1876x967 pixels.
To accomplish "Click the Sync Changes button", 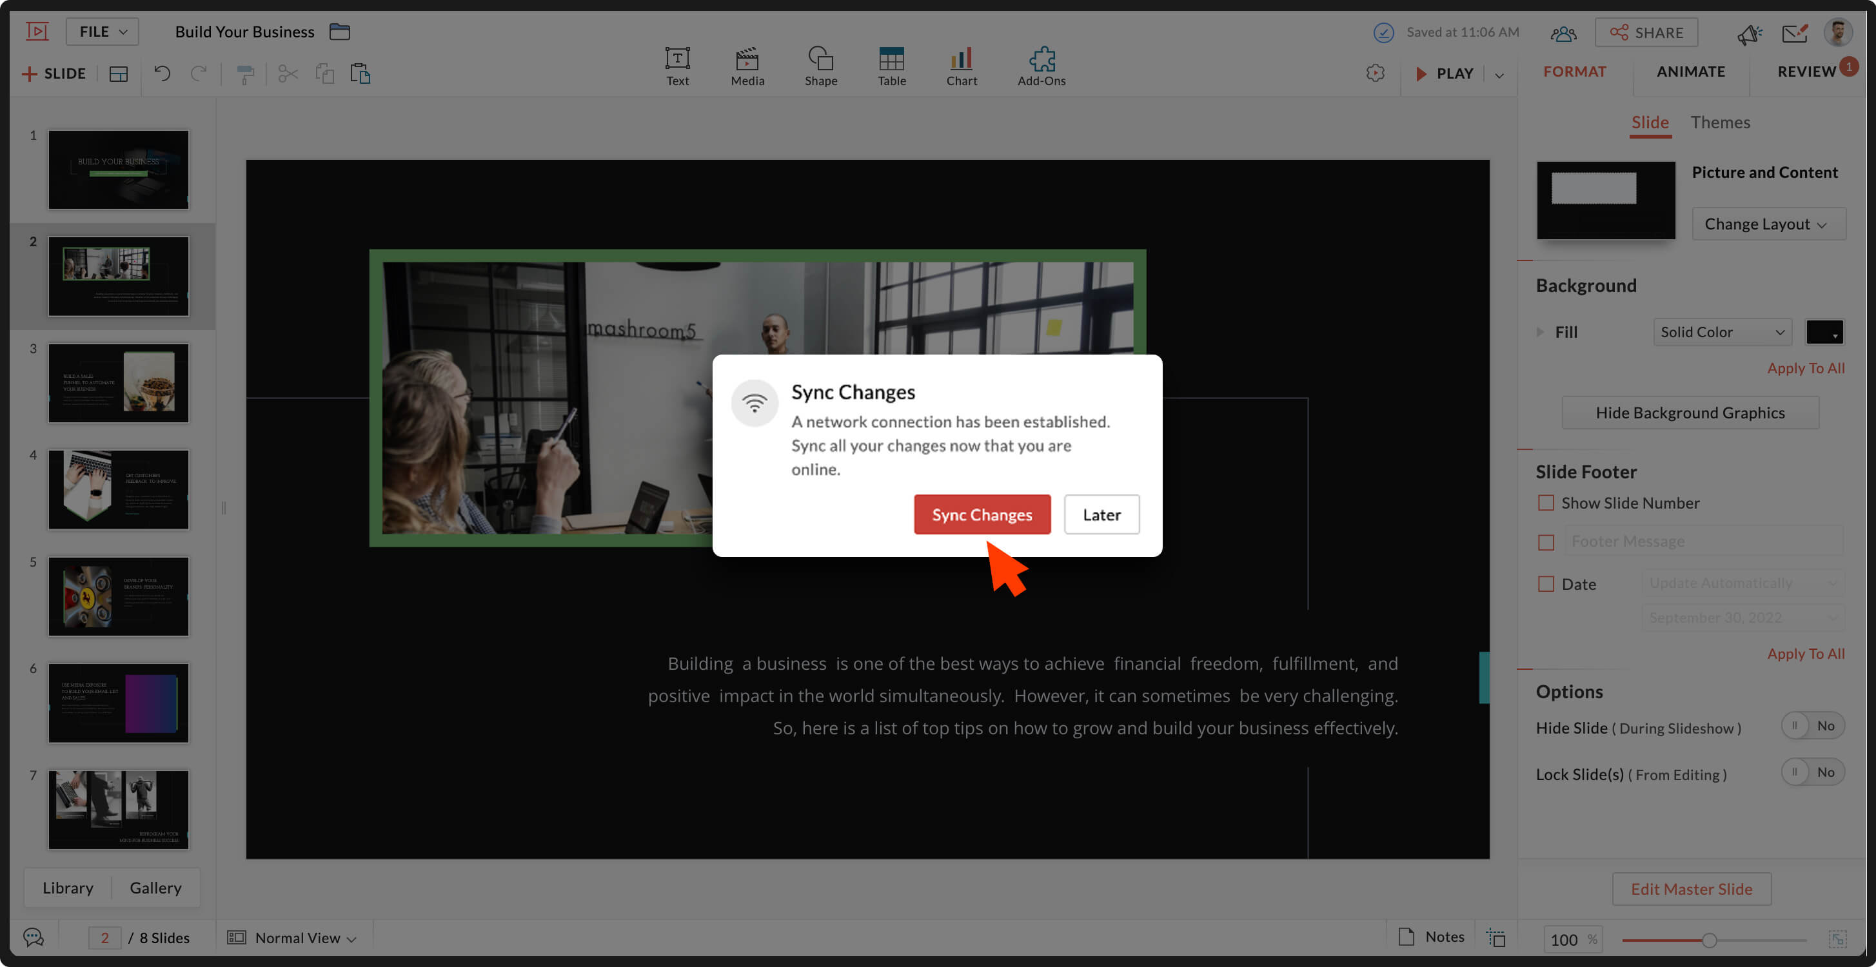I will (x=981, y=514).
